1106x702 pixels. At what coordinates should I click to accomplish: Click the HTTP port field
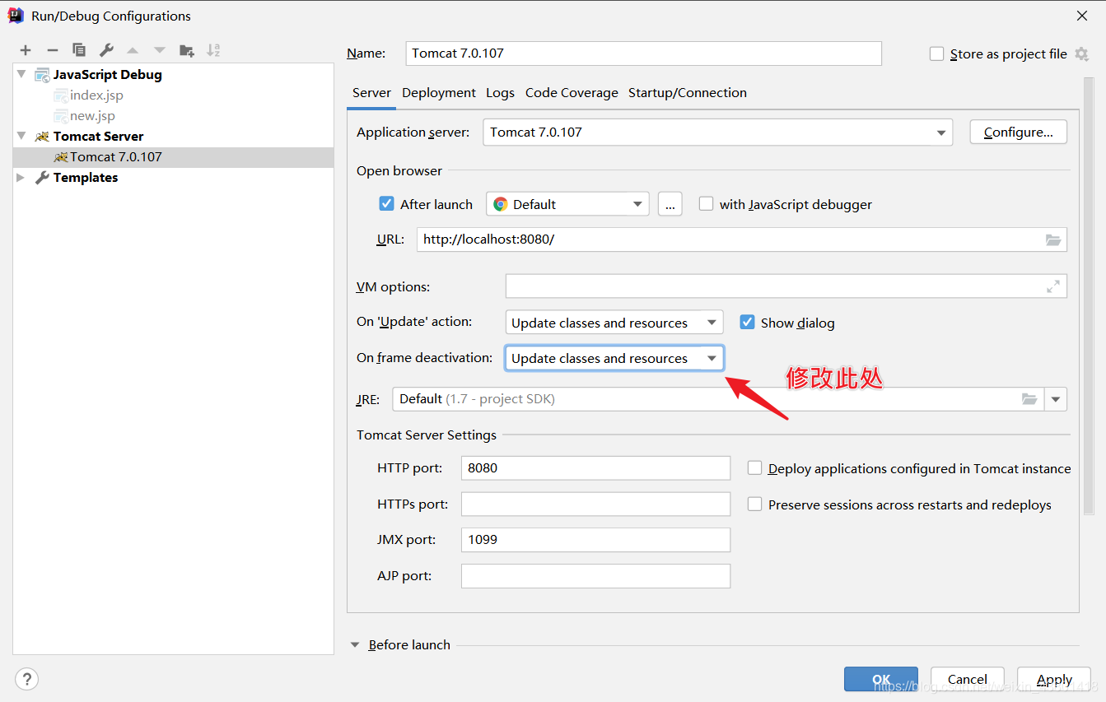[595, 468]
